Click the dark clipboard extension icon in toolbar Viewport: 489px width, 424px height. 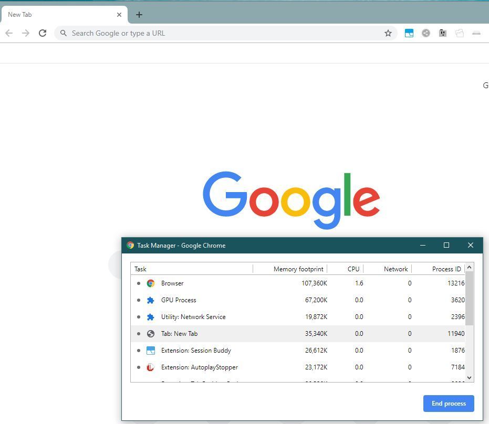point(443,33)
